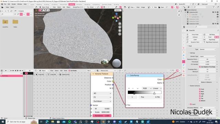Collapse the Fluid panel
The height and width of the screenshot is (124, 220).
point(188,46)
